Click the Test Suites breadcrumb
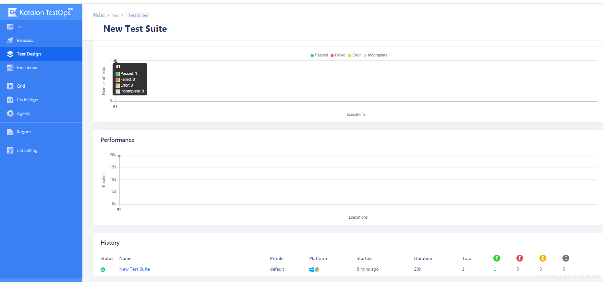This screenshot has width=603, height=282. click(x=138, y=15)
